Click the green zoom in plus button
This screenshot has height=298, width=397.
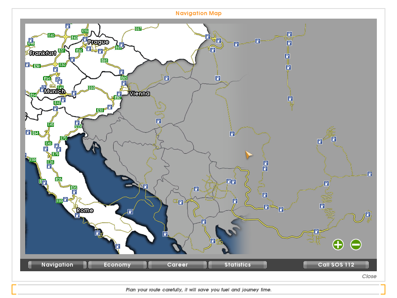click(338, 244)
